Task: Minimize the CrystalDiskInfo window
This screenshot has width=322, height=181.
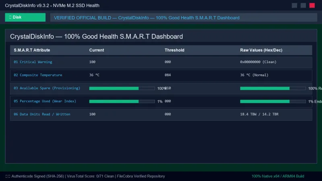Action: click(x=294, y=5)
